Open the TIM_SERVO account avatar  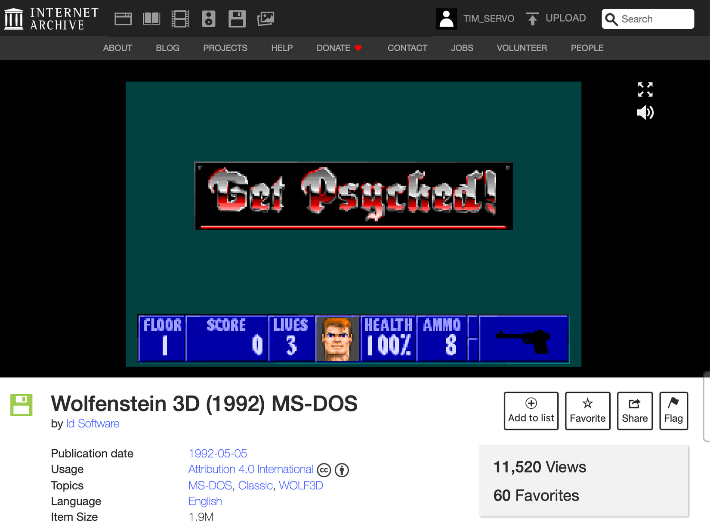coord(446,19)
